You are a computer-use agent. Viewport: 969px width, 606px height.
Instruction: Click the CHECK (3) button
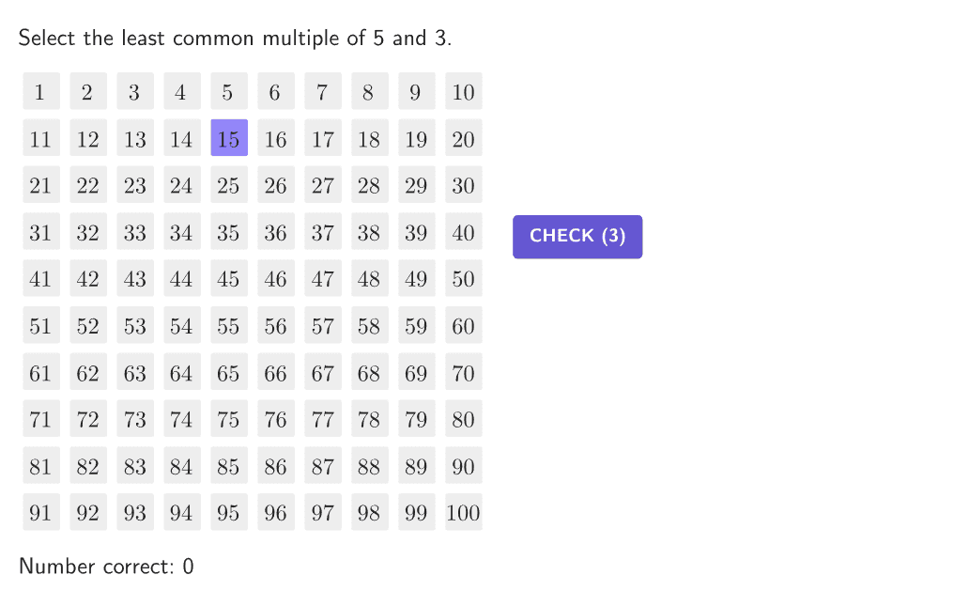[577, 236]
